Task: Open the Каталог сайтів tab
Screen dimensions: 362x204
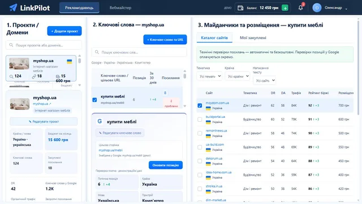Action: pos(214,38)
